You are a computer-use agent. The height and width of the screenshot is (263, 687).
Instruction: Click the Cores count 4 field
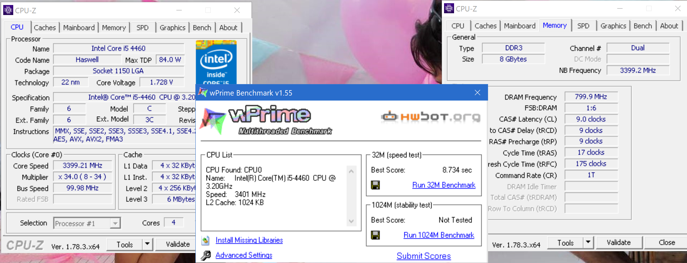pyautogui.click(x=174, y=223)
